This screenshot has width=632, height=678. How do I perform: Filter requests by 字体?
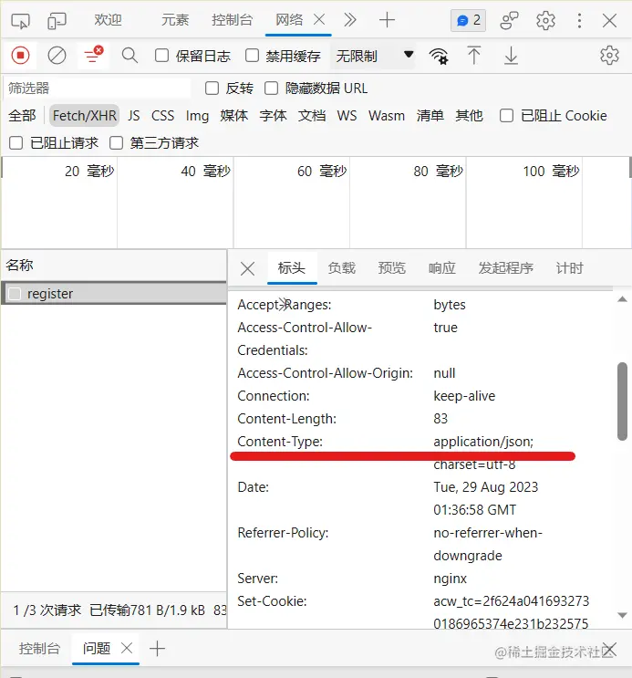(273, 116)
